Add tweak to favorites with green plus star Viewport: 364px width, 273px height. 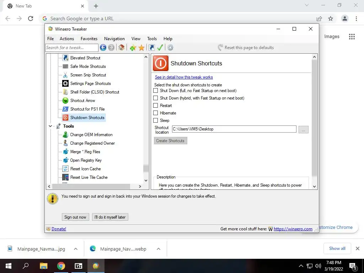[x=133, y=48]
